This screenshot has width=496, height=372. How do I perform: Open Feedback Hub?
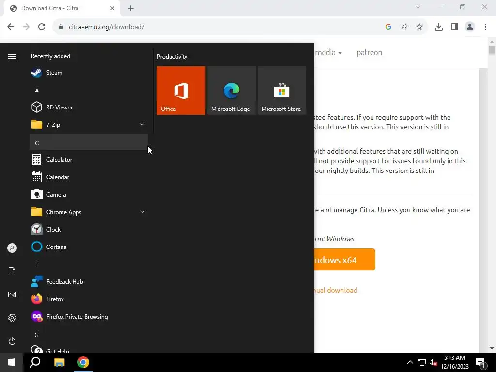pyautogui.click(x=89, y=281)
